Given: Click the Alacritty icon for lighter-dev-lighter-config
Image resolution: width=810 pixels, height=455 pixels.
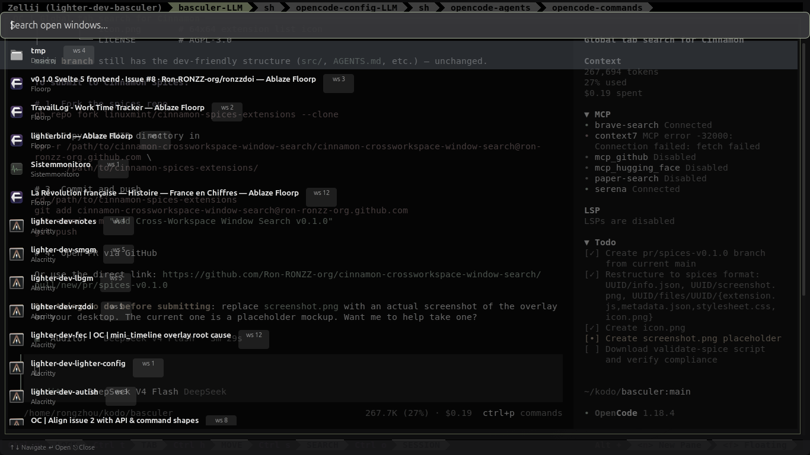Looking at the screenshot, I should point(17,368).
